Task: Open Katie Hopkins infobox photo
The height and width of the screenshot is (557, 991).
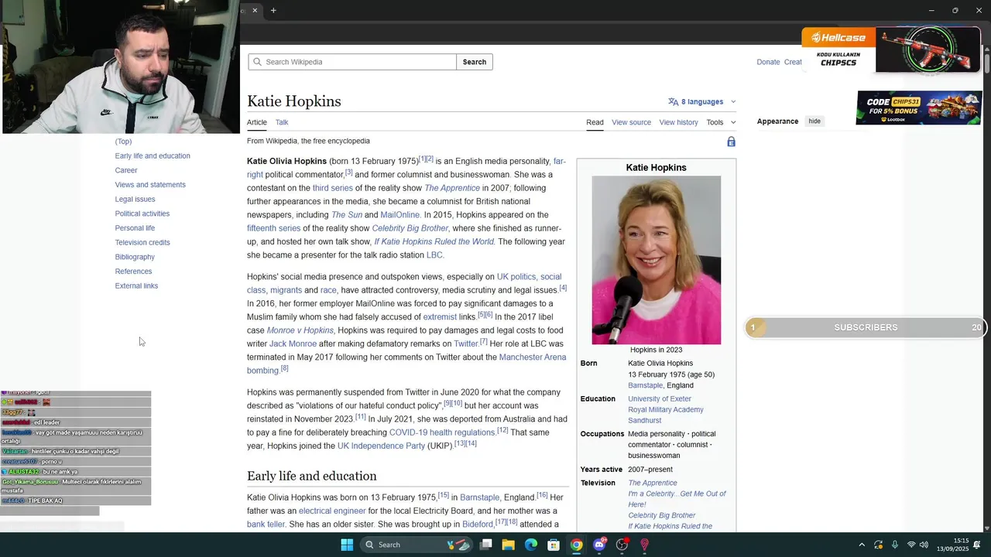Action: point(657,260)
